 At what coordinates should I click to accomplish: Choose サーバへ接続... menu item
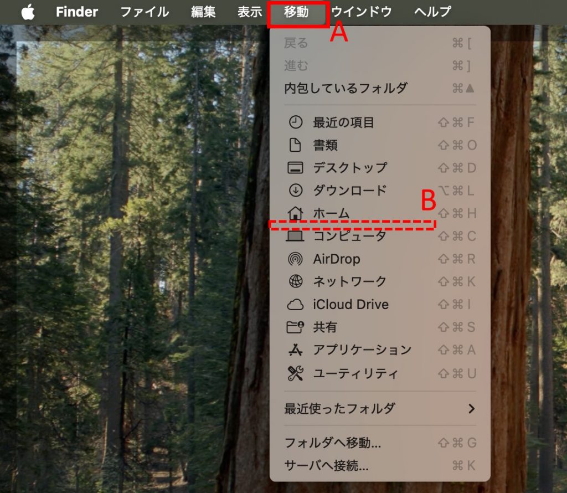coord(380,465)
